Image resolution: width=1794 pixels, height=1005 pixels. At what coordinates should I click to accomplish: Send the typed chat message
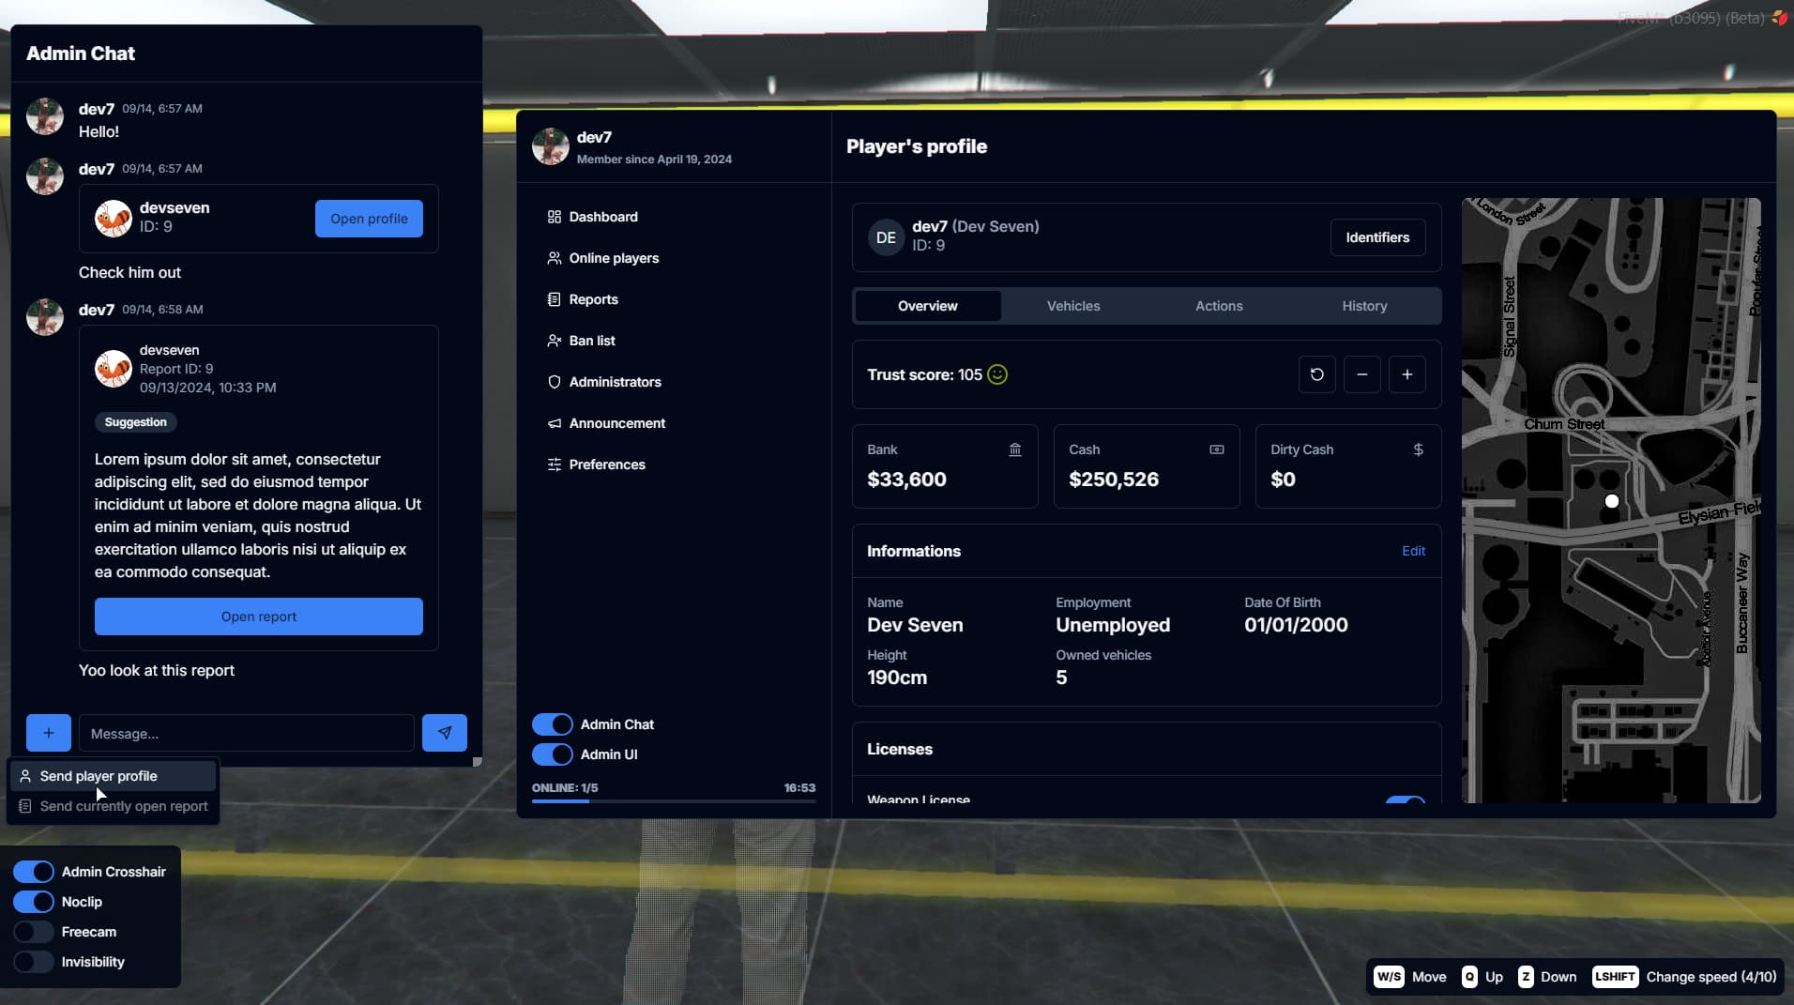(x=444, y=733)
